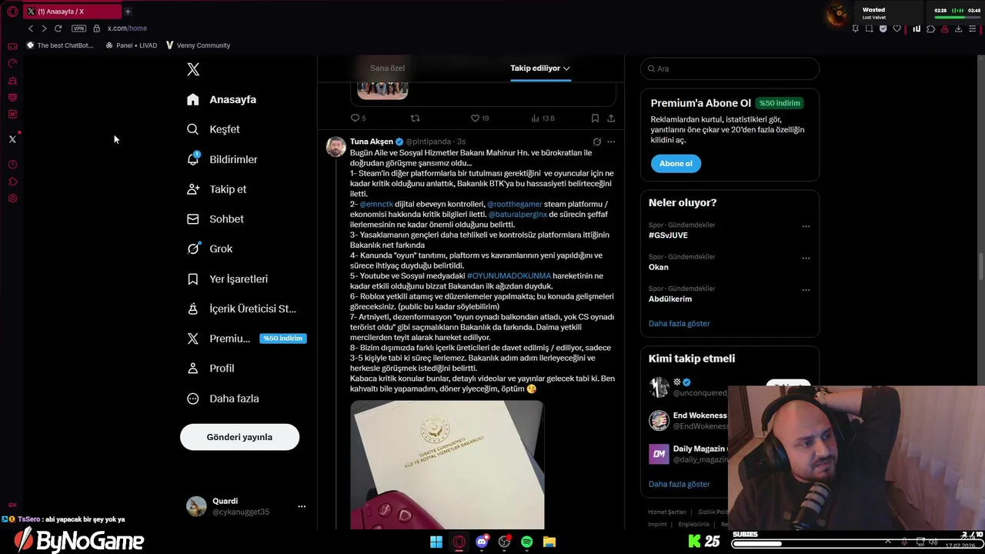Click Abone ol button
This screenshot has height=554, width=985.
click(676, 163)
